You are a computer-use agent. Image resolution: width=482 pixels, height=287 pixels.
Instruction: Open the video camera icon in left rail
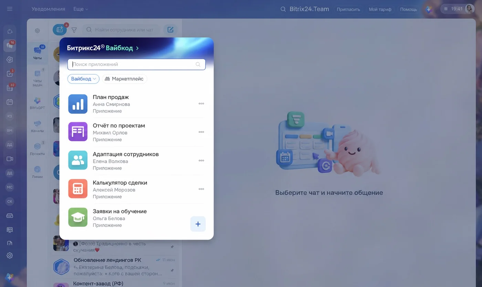10,159
